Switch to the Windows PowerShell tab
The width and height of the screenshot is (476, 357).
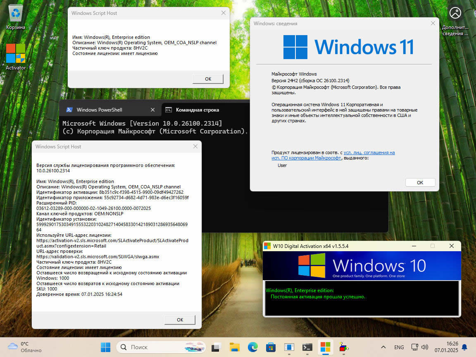click(99, 110)
